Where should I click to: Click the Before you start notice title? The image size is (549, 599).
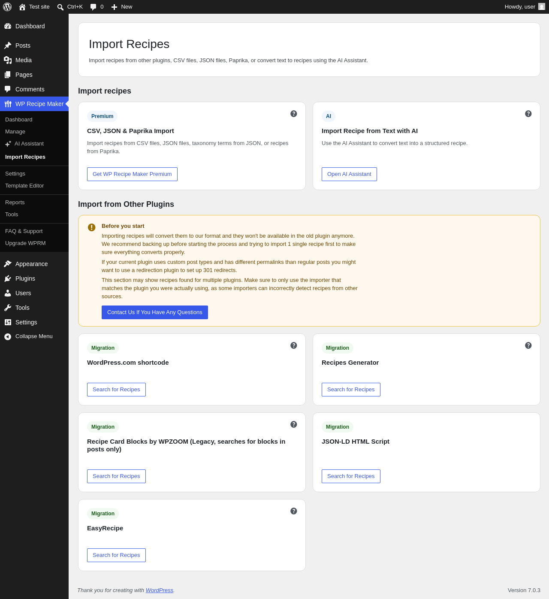pyautogui.click(x=123, y=226)
